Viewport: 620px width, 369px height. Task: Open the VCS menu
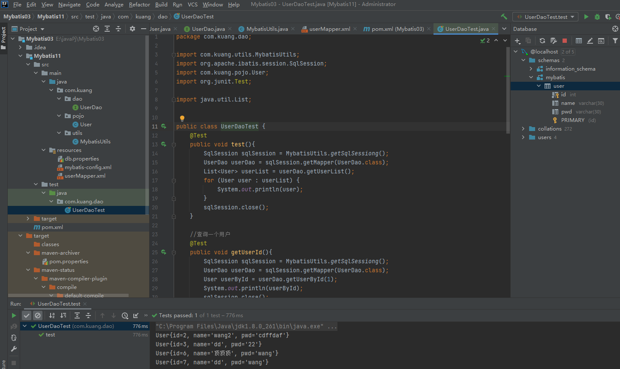[193, 4]
